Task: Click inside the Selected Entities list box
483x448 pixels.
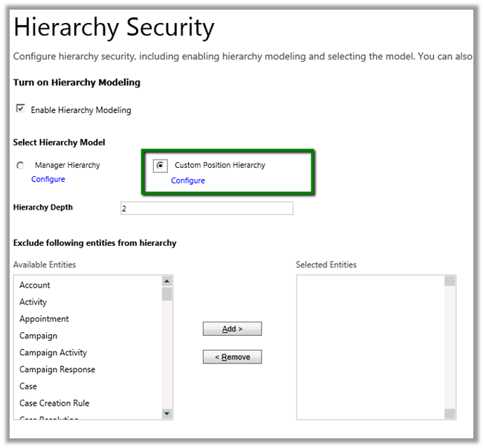Action: pos(369,347)
